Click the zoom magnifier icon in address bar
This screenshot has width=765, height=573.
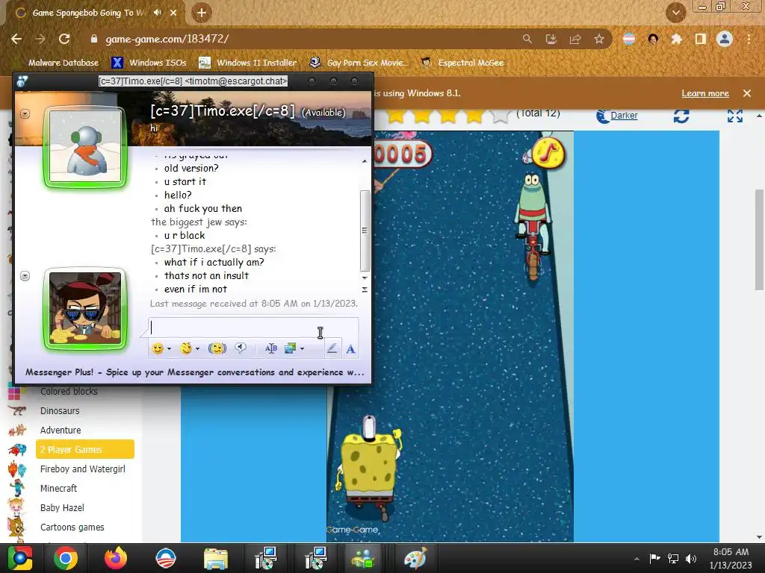(527, 39)
